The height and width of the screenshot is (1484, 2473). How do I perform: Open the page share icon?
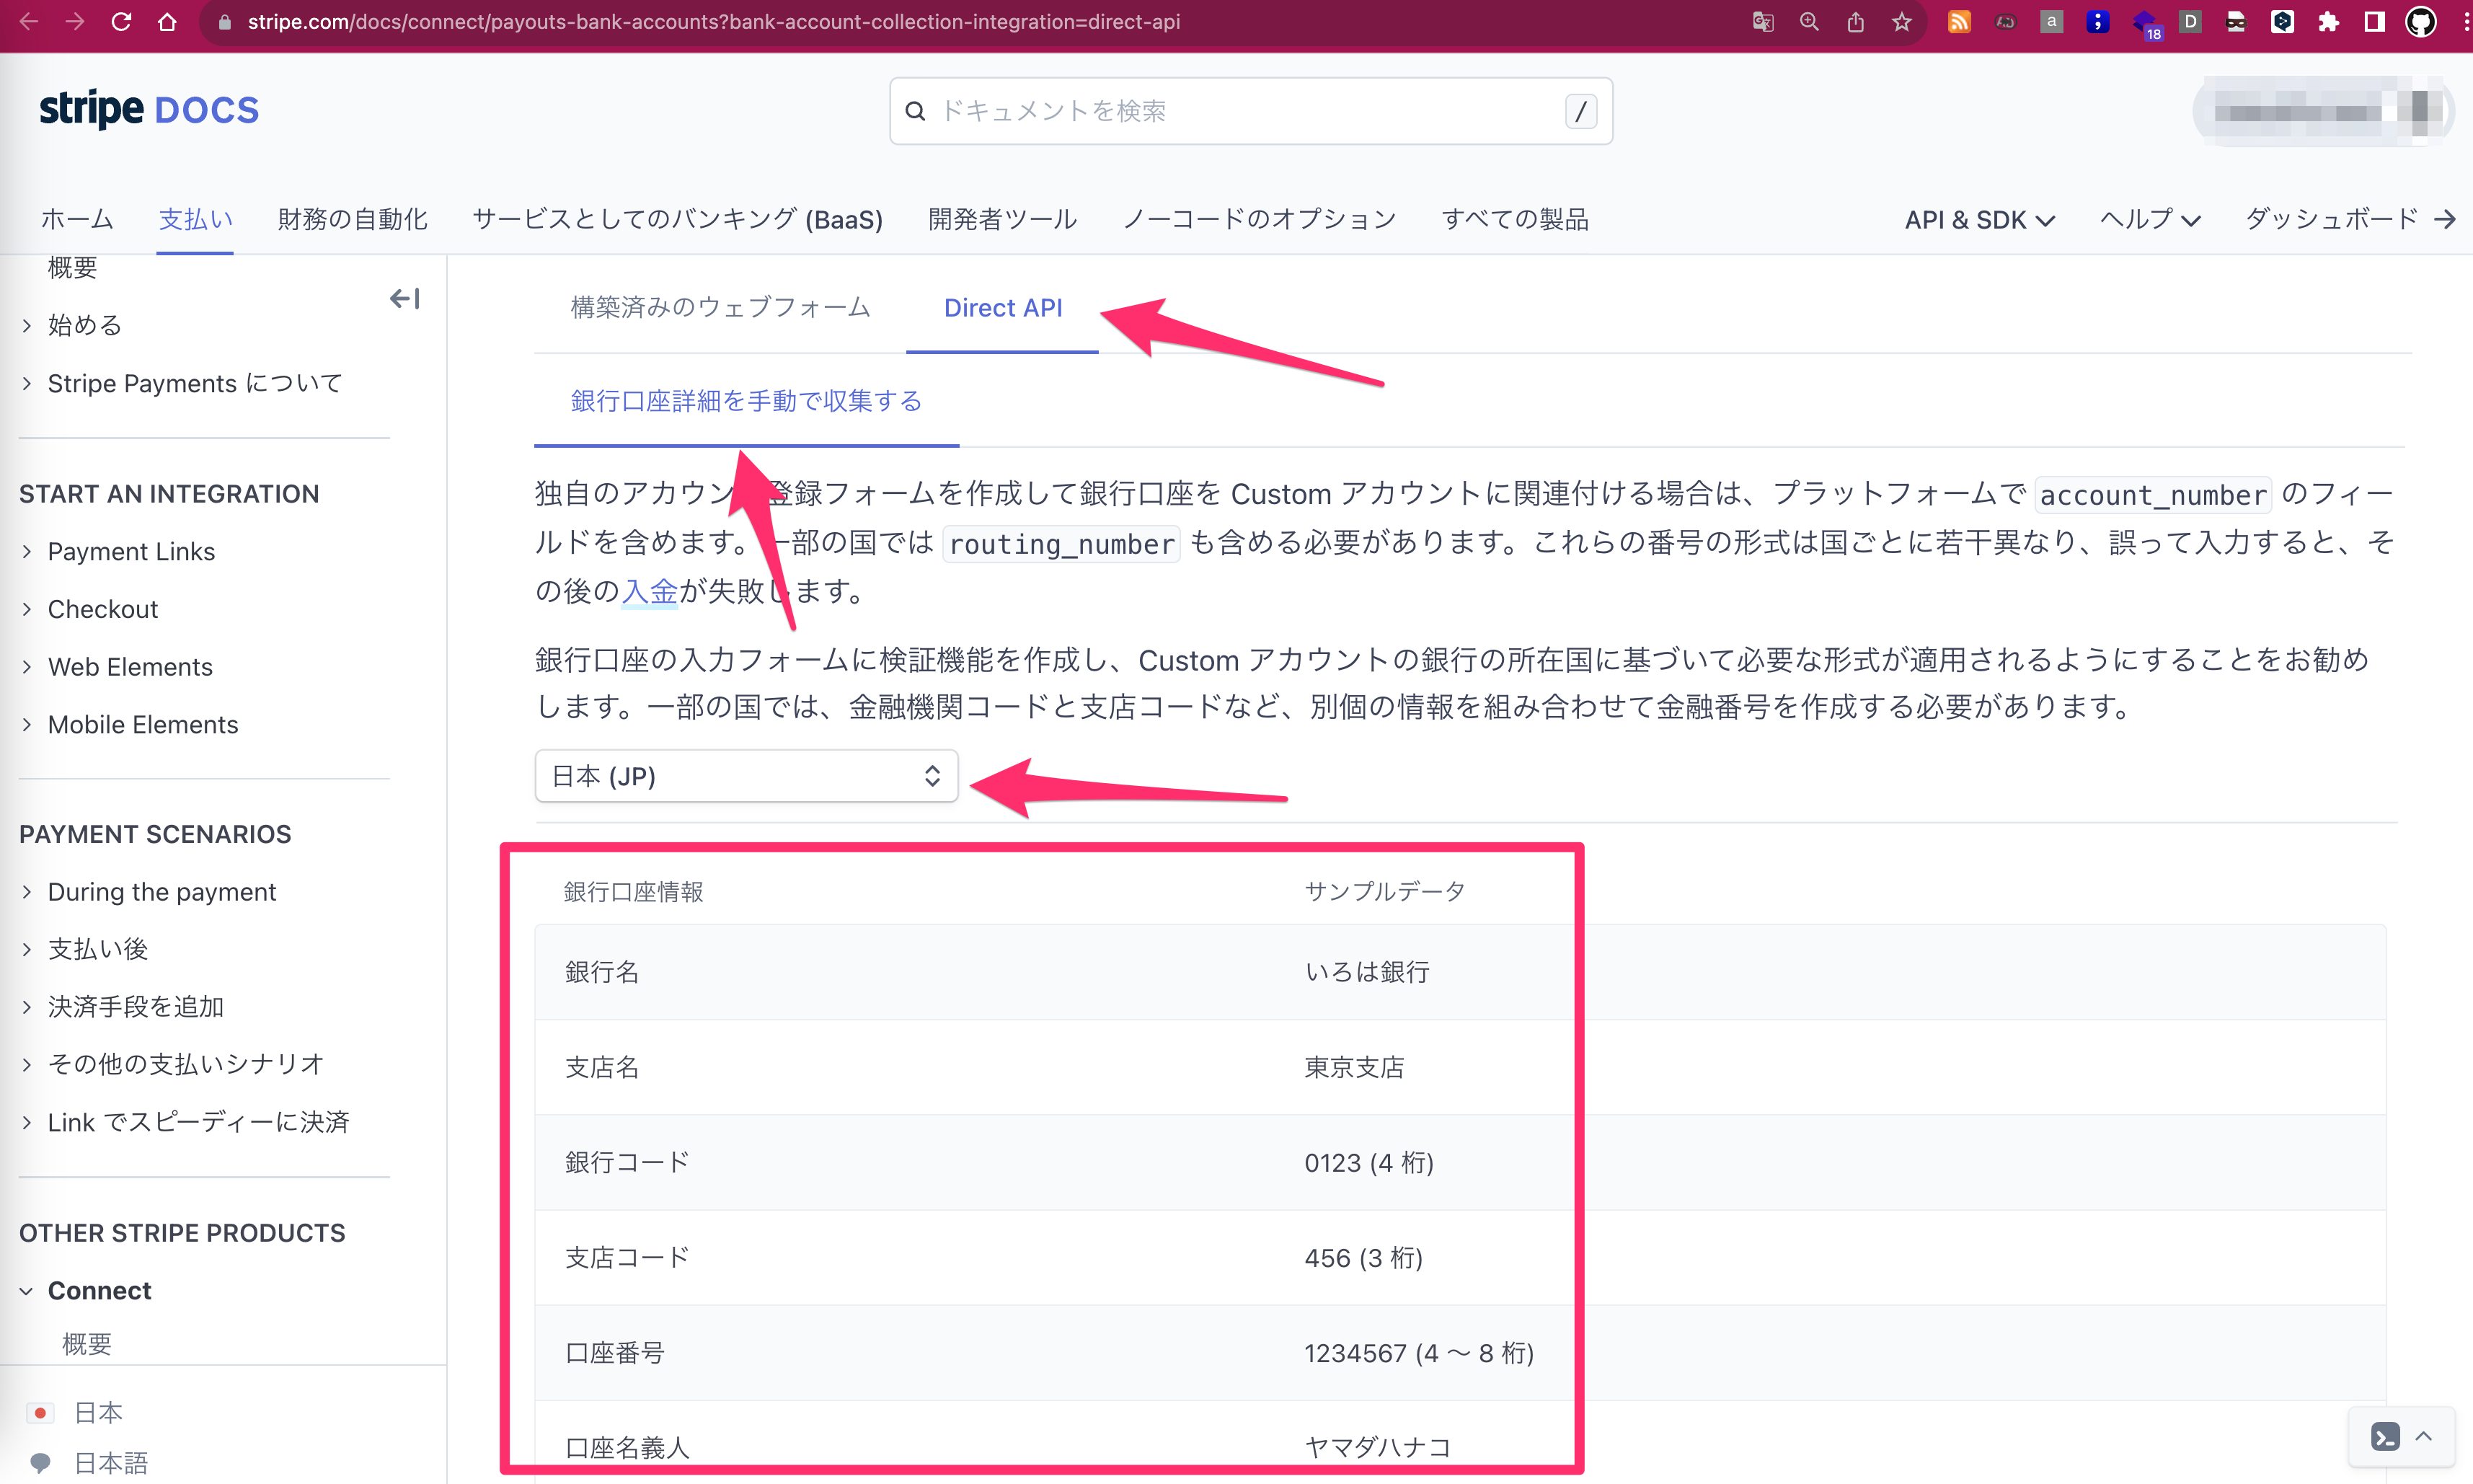1857,22
